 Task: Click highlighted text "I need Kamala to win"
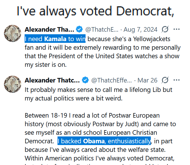coord(55,39)
